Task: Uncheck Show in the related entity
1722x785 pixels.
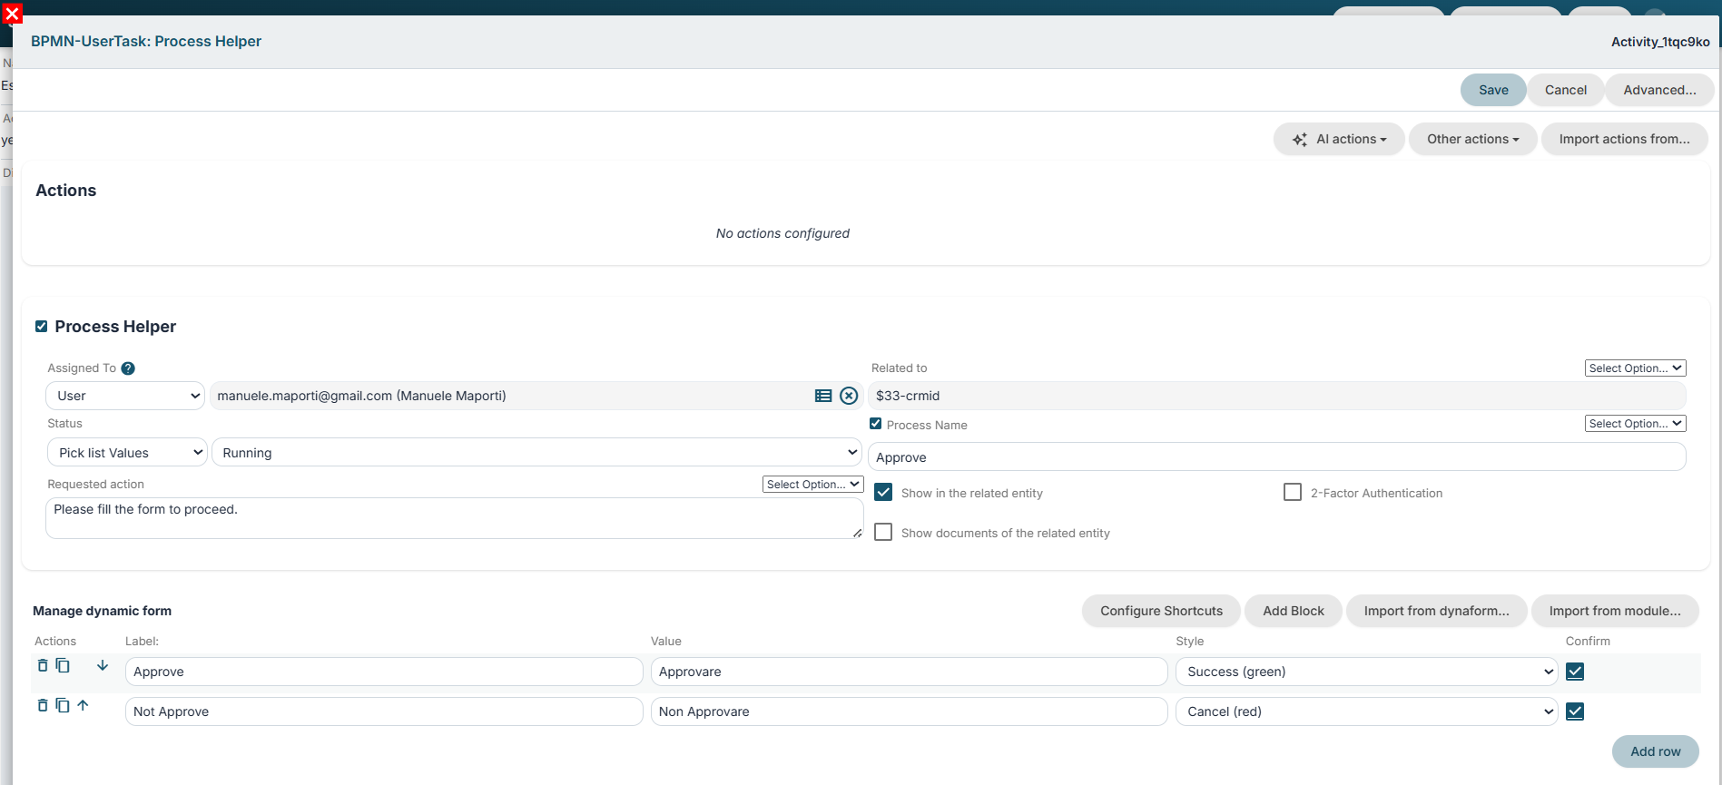Action: [x=883, y=492]
